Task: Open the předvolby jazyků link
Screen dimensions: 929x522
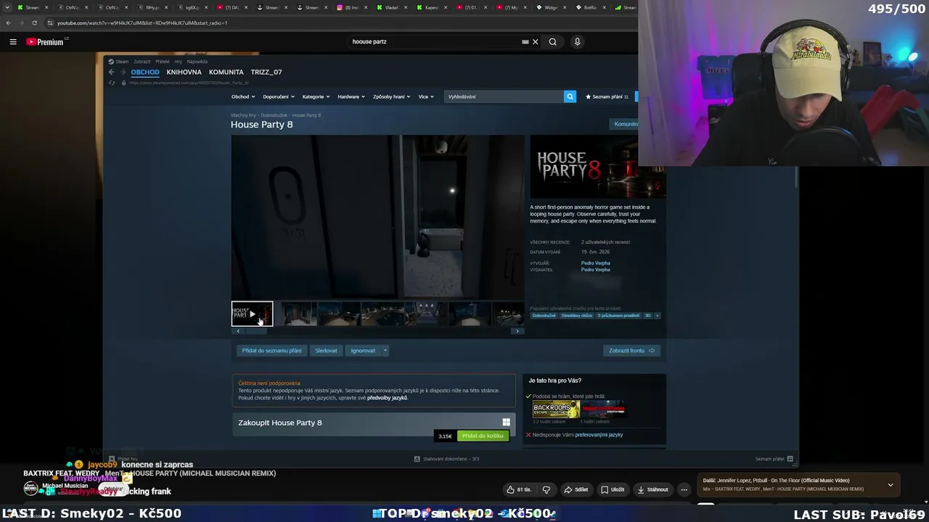Action: 387,398
